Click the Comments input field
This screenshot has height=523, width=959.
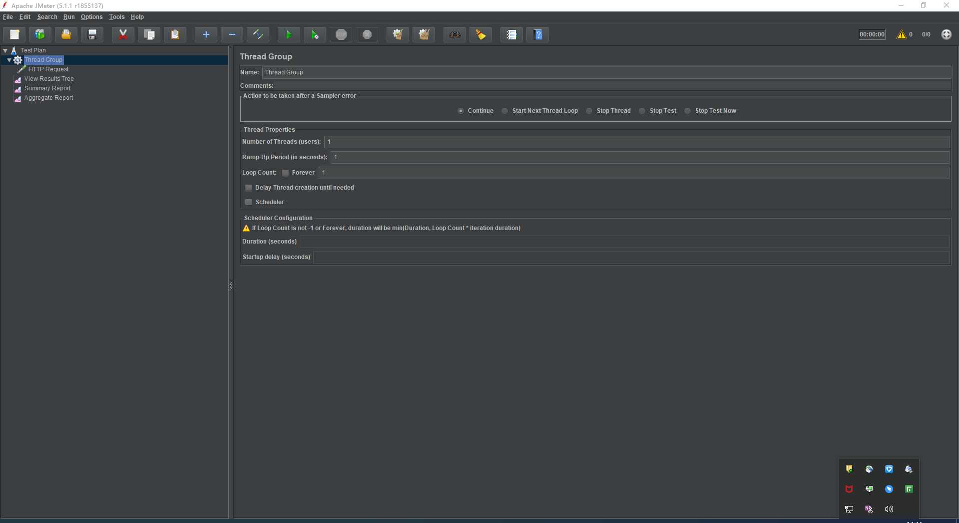coord(613,86)
